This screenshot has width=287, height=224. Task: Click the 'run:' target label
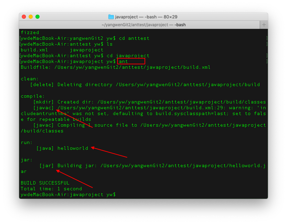[27, 142]
